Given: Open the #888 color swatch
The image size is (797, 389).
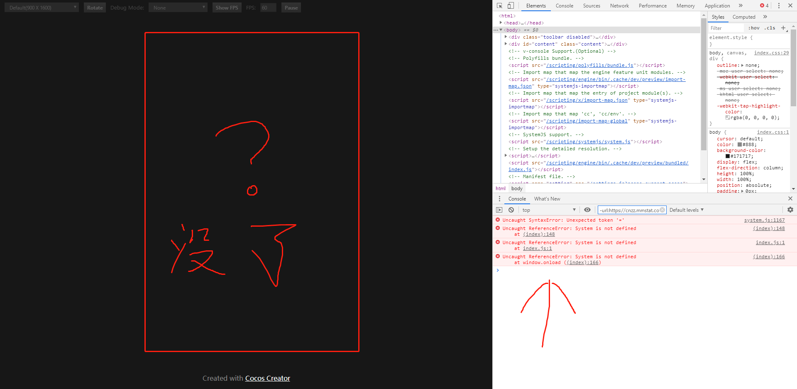Looking at the screenshot, I should [x=740, y=145].
